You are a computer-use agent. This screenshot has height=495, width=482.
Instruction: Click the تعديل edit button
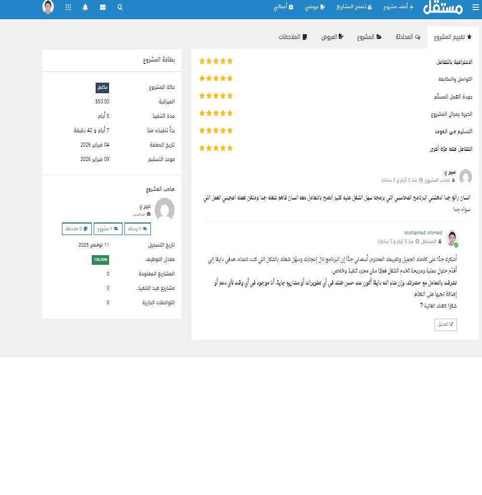445,324
